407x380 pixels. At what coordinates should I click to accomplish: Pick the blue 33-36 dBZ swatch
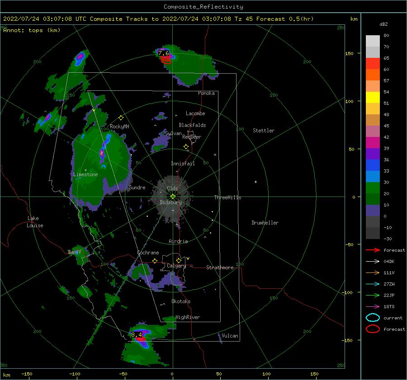[373, 165]
